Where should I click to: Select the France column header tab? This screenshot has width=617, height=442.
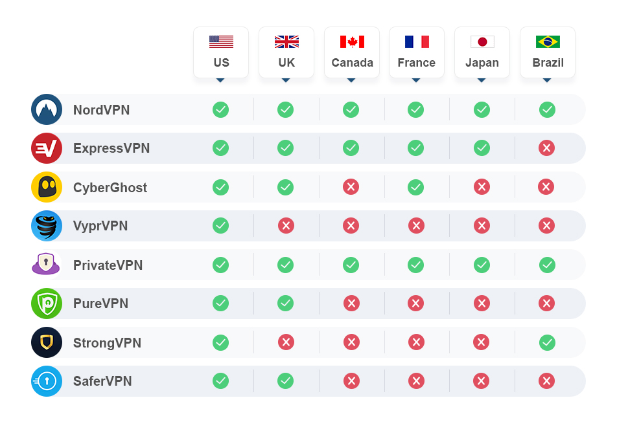(417, 52)
